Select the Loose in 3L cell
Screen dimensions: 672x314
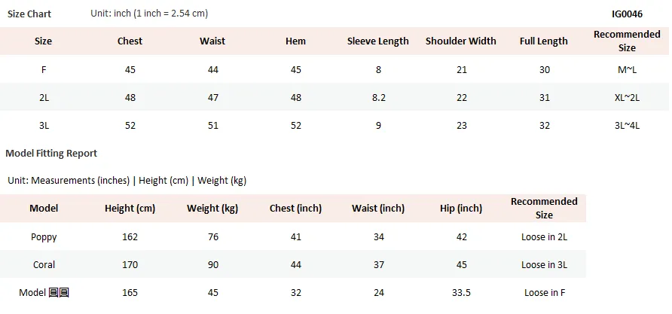544,265
